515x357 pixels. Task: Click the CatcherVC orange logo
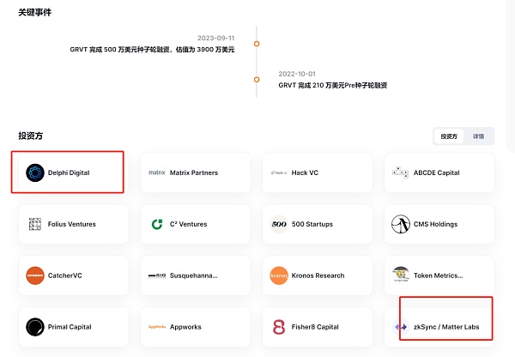35,275
